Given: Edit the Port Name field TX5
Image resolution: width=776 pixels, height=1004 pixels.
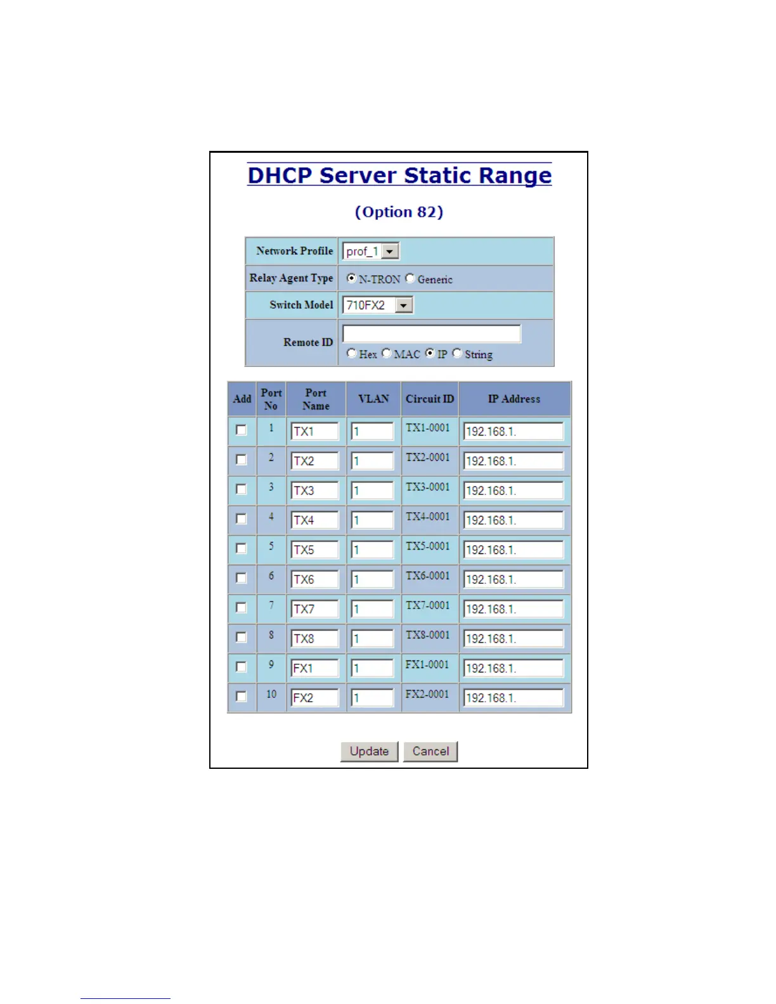Looking at the screenshot, I should point(315,550).
